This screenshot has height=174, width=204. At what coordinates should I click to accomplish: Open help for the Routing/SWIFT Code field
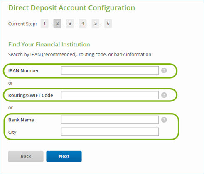pos(164,95)
